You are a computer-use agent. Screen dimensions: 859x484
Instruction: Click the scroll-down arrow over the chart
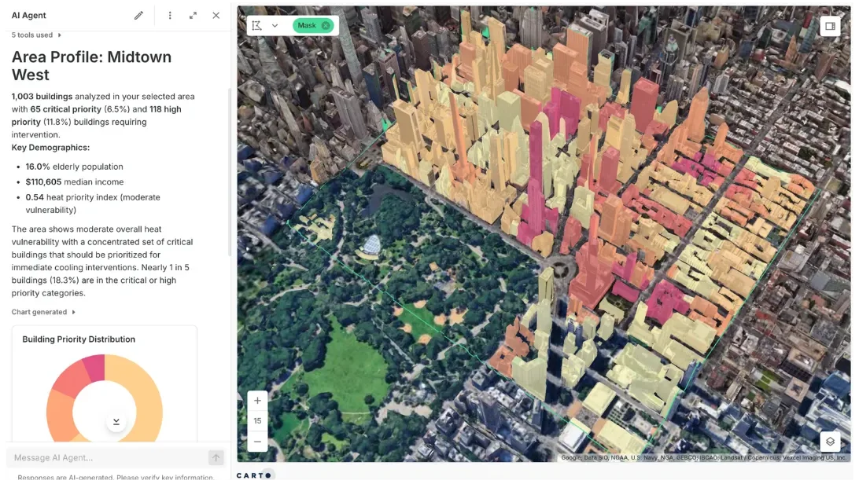click(x=116, y=422)
